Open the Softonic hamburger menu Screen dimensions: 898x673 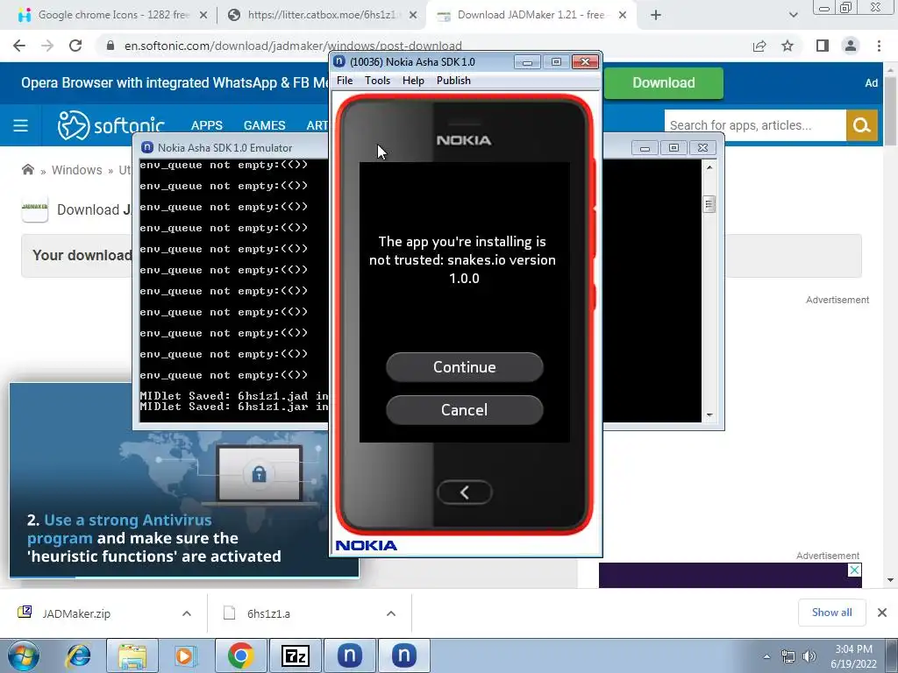coord(21,125)
